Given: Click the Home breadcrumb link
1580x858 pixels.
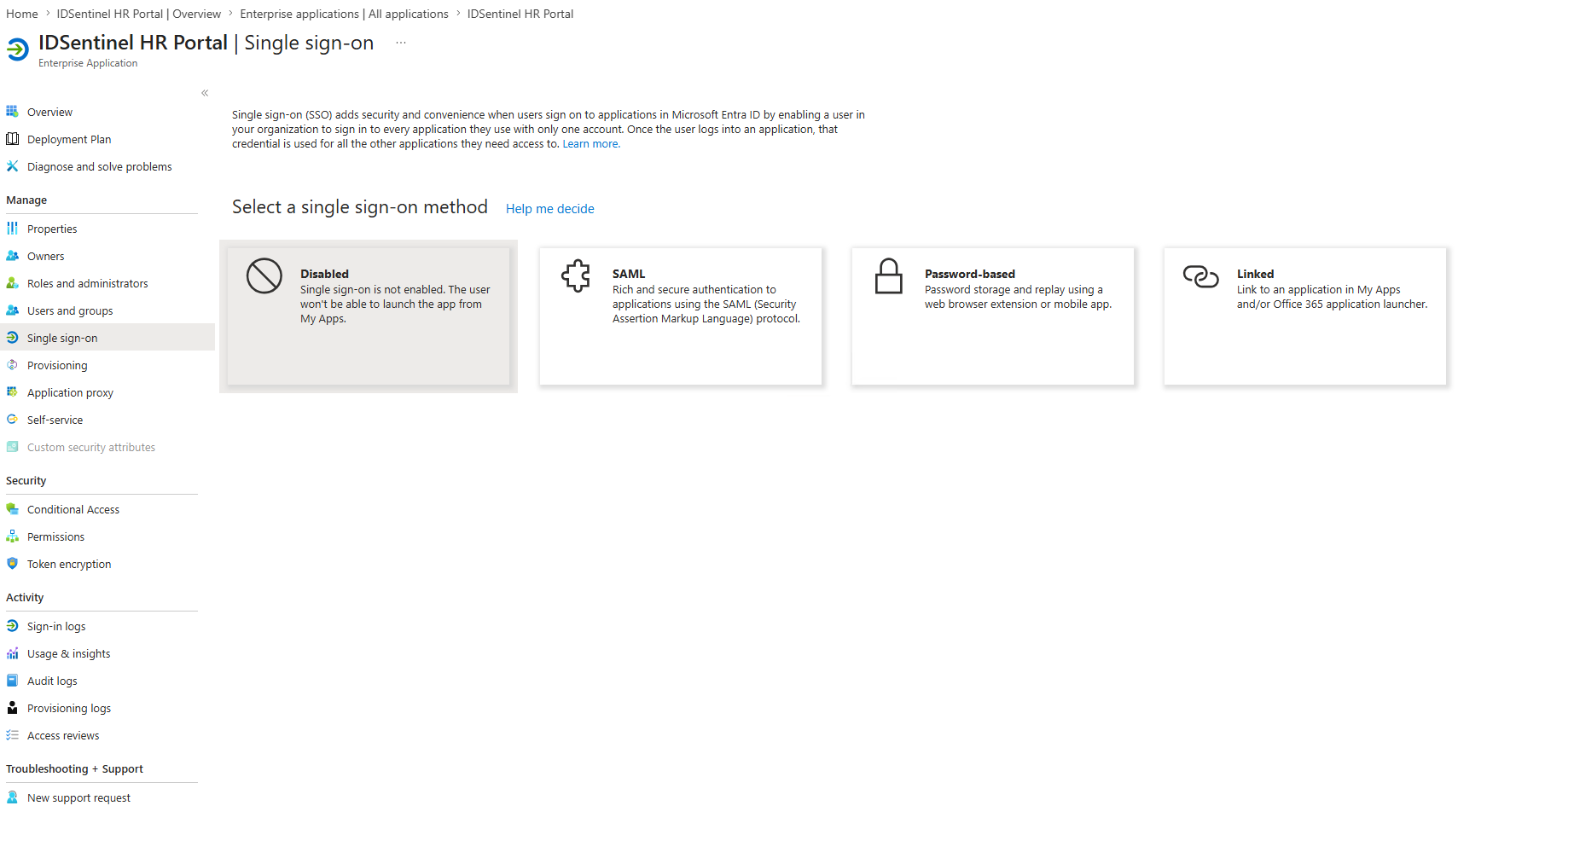Looking at the screenshot, I should 22,14.
